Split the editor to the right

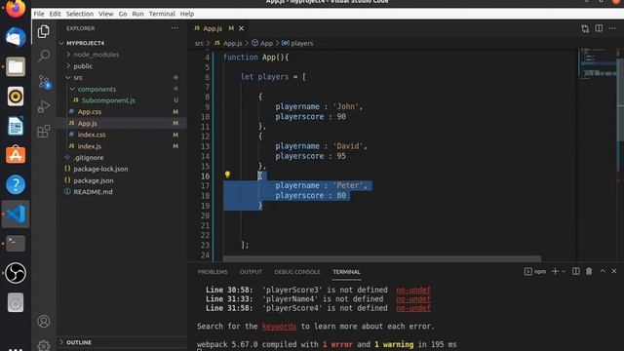pos(599,28)
